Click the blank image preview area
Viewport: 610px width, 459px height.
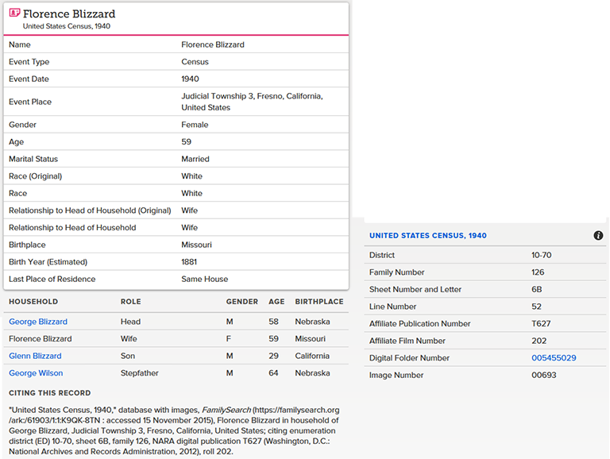(485, 111)
